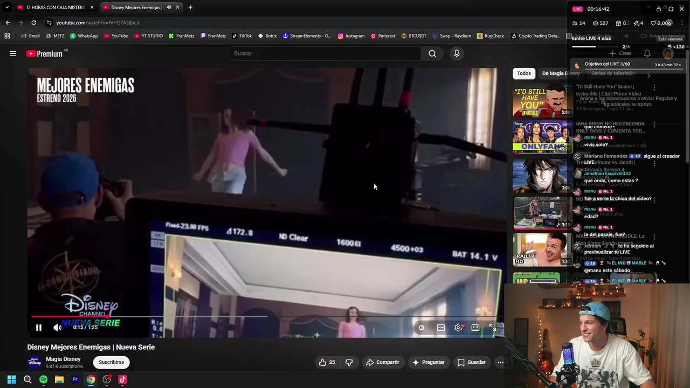
Task: Open the WhatsApp bookmark
Action: [x=84, y=36]
